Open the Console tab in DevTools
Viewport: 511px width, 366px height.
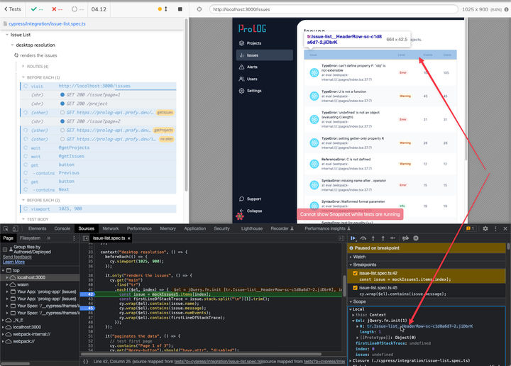click(62, 228)
